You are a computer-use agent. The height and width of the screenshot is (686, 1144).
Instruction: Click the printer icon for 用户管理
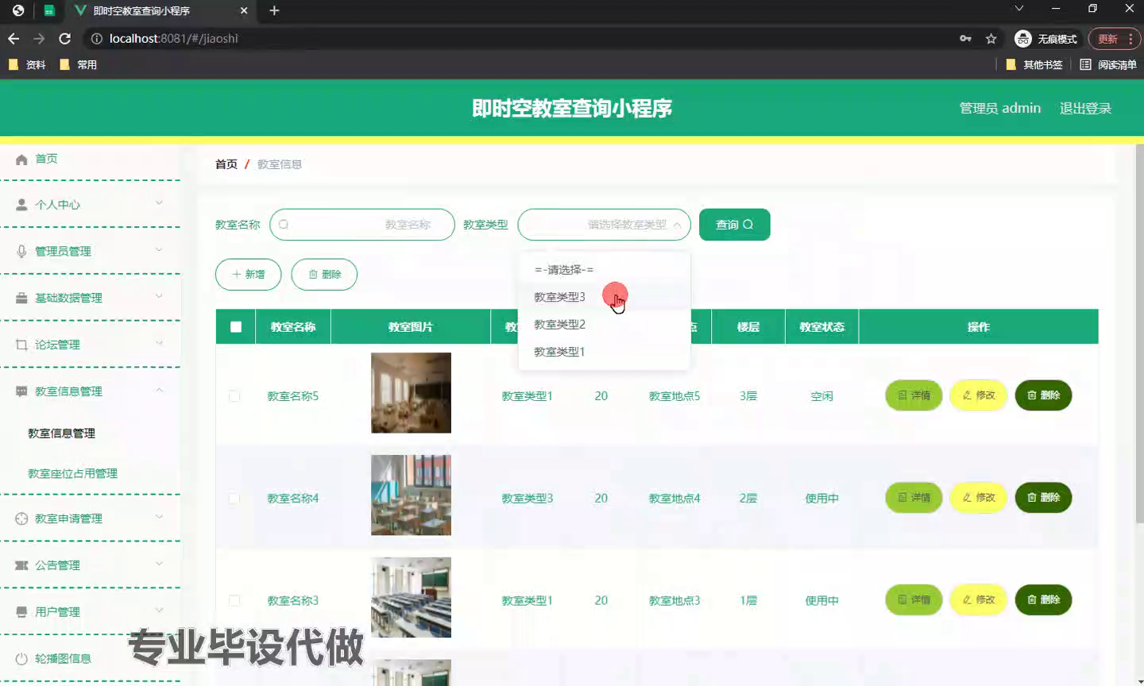(21, 612)
